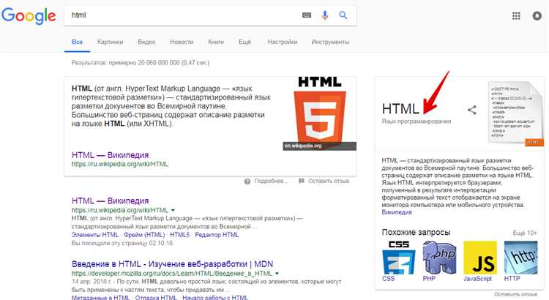Expand the developer.mozilla.org result dropdown arrow
Image resolution: width=549 pixels, height=300 pixels.
(x=277, y=274)
